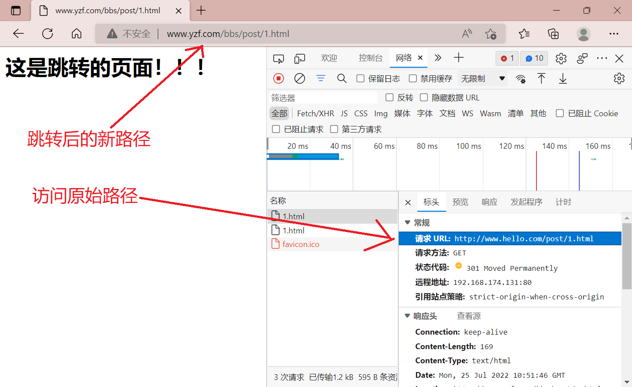Clear the network request log
Viewport: 632px width, 387px height.
(x=300, y=78)
